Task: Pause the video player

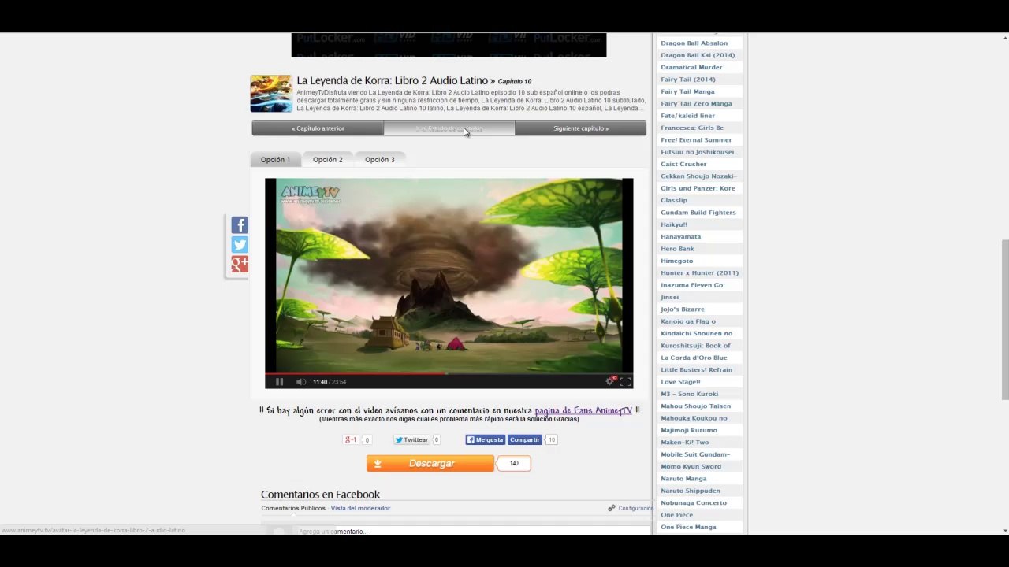Action: [279, 382]
